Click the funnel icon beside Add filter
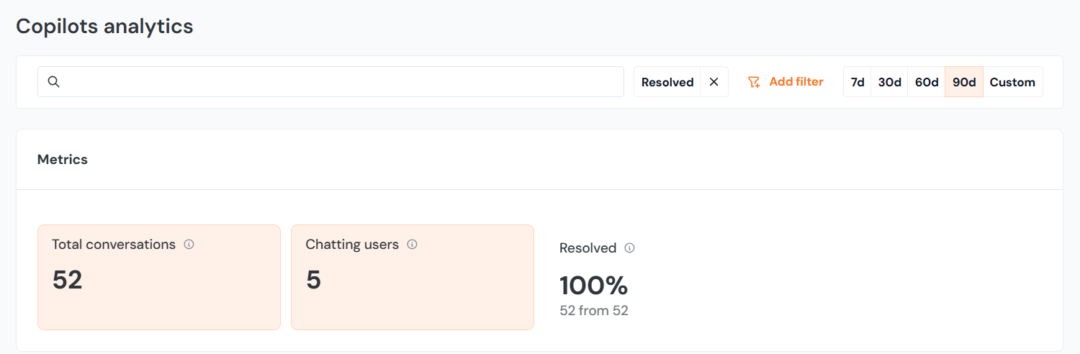 (x=754, y=82)
